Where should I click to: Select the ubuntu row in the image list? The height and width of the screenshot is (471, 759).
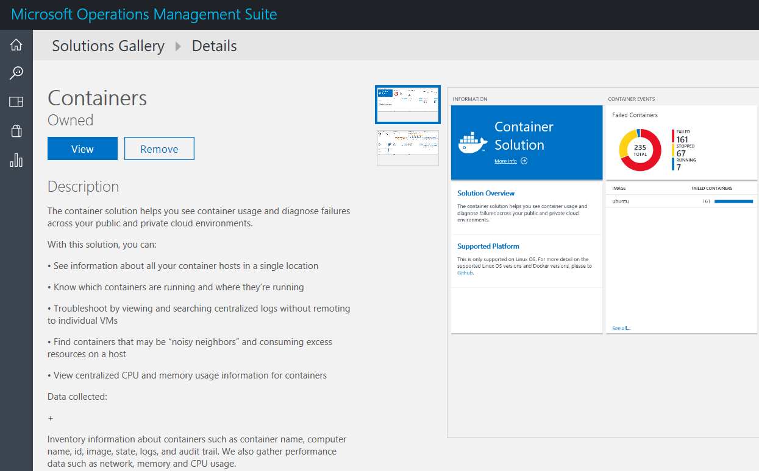tap(621, 201)
